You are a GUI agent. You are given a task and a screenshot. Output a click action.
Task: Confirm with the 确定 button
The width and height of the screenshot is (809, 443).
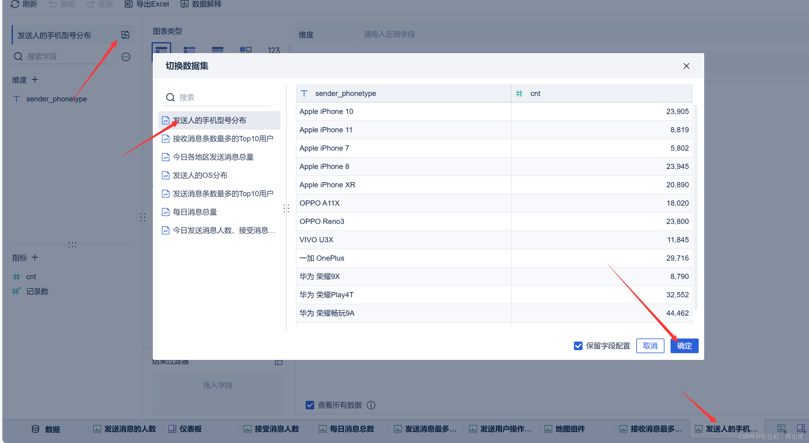point(684,346)
